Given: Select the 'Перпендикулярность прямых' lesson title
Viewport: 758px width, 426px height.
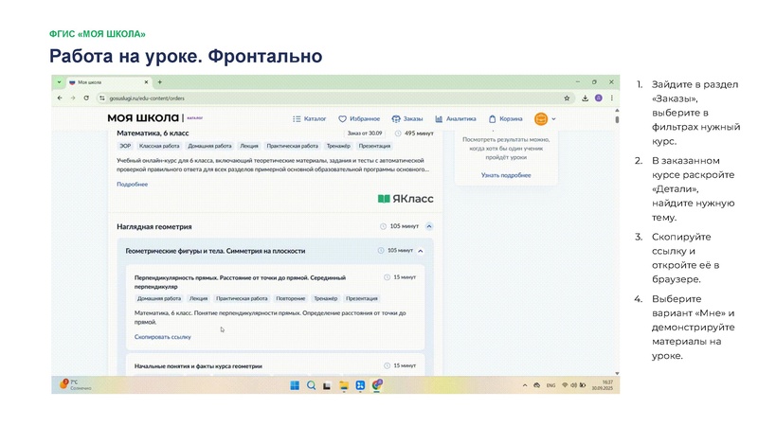Looking at the screenshot, I should point(240,282).
